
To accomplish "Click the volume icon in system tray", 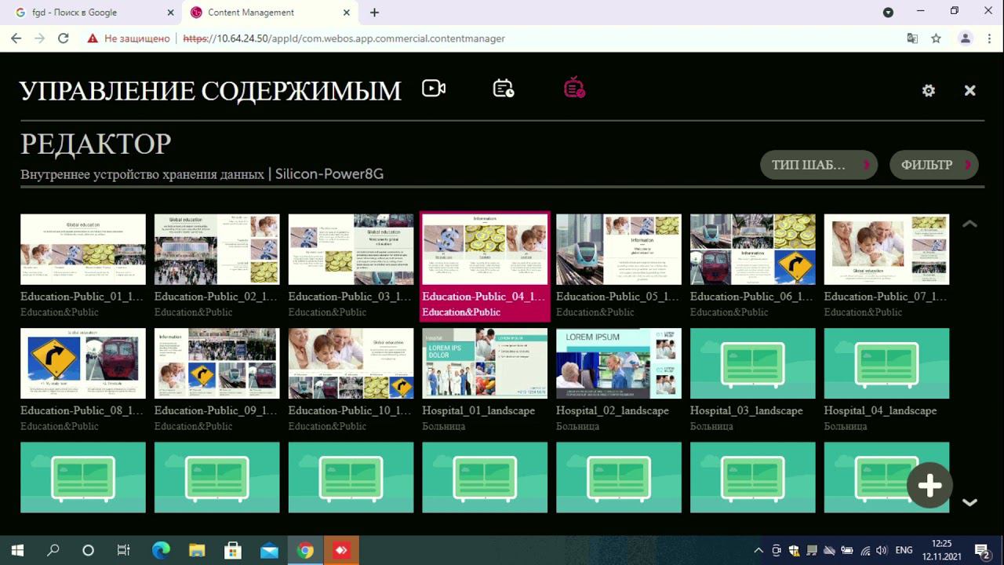I will pyautogui.click(x=881, y=550).
